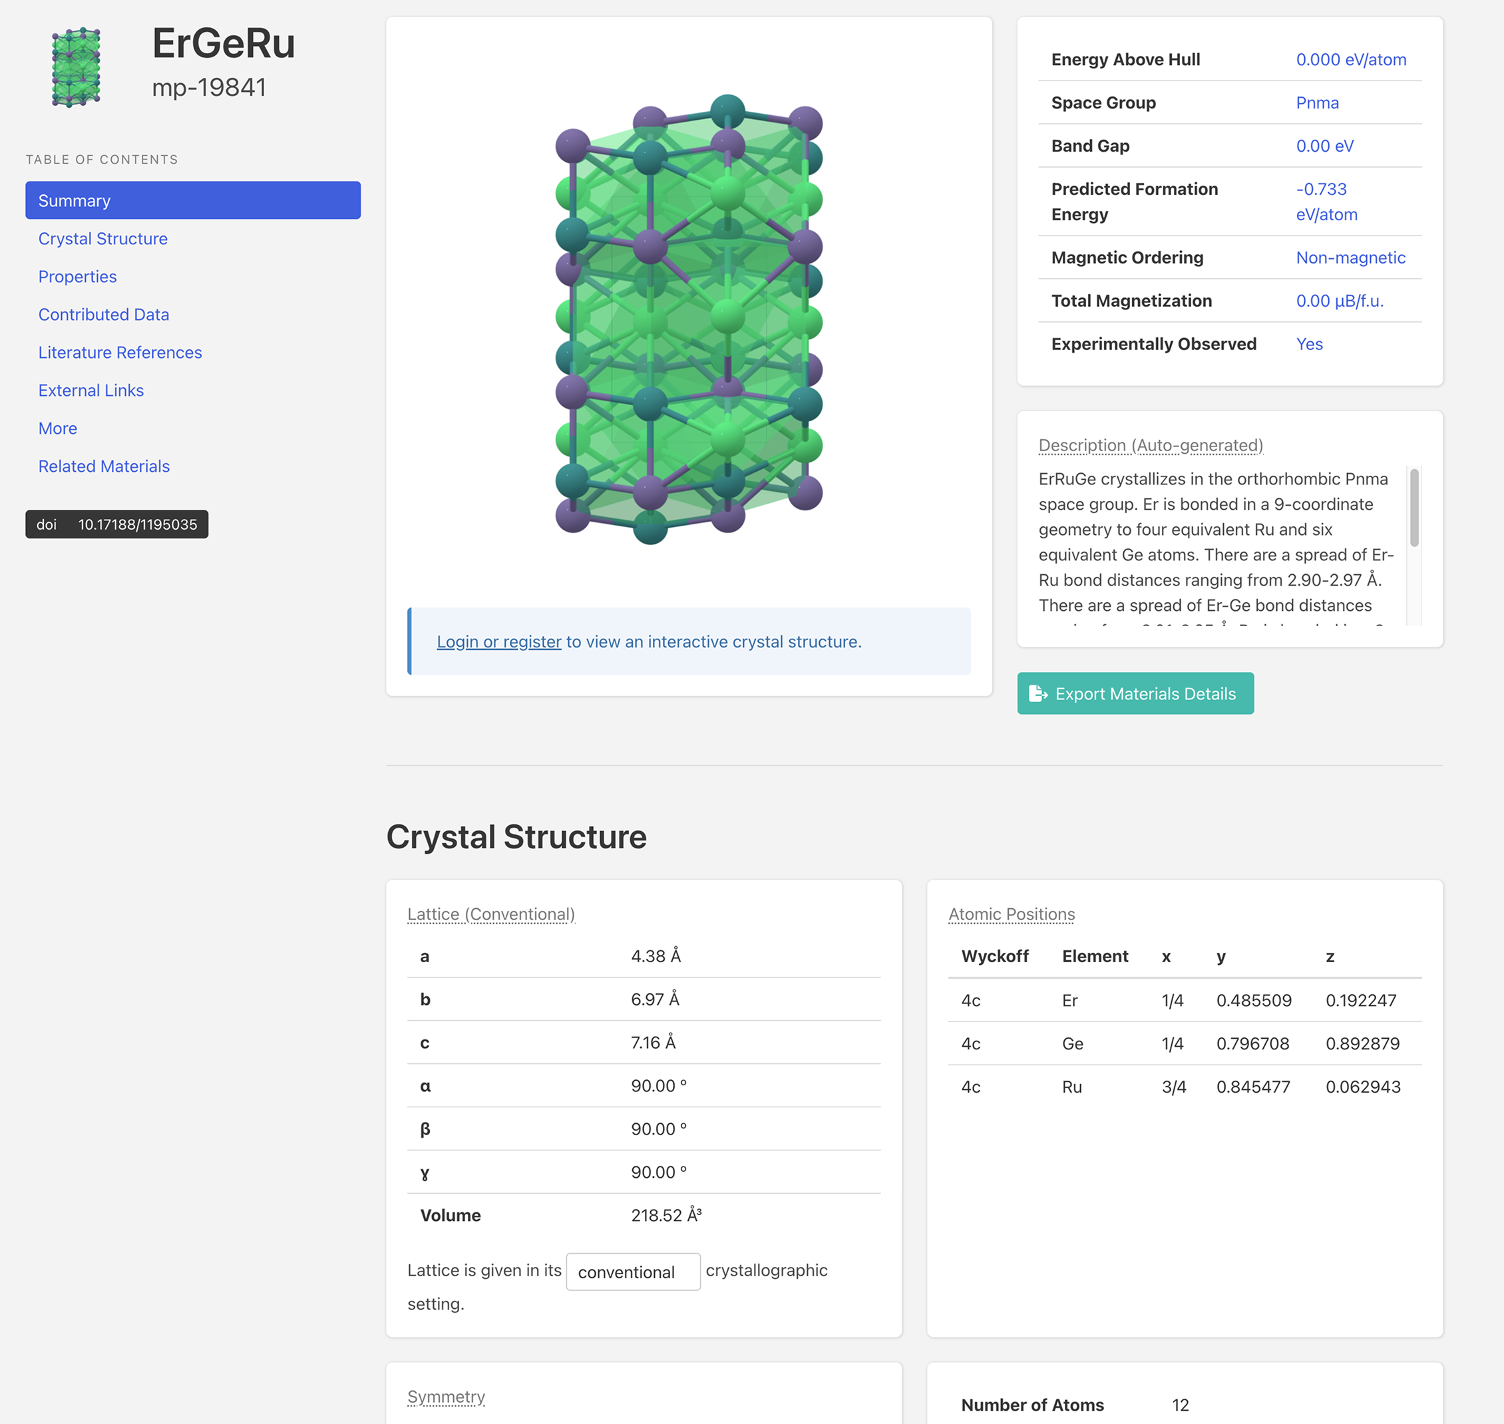This screenshot has height=1424, width=1504.
Task: Open the External Links section
Action: [x=91, y=390]
